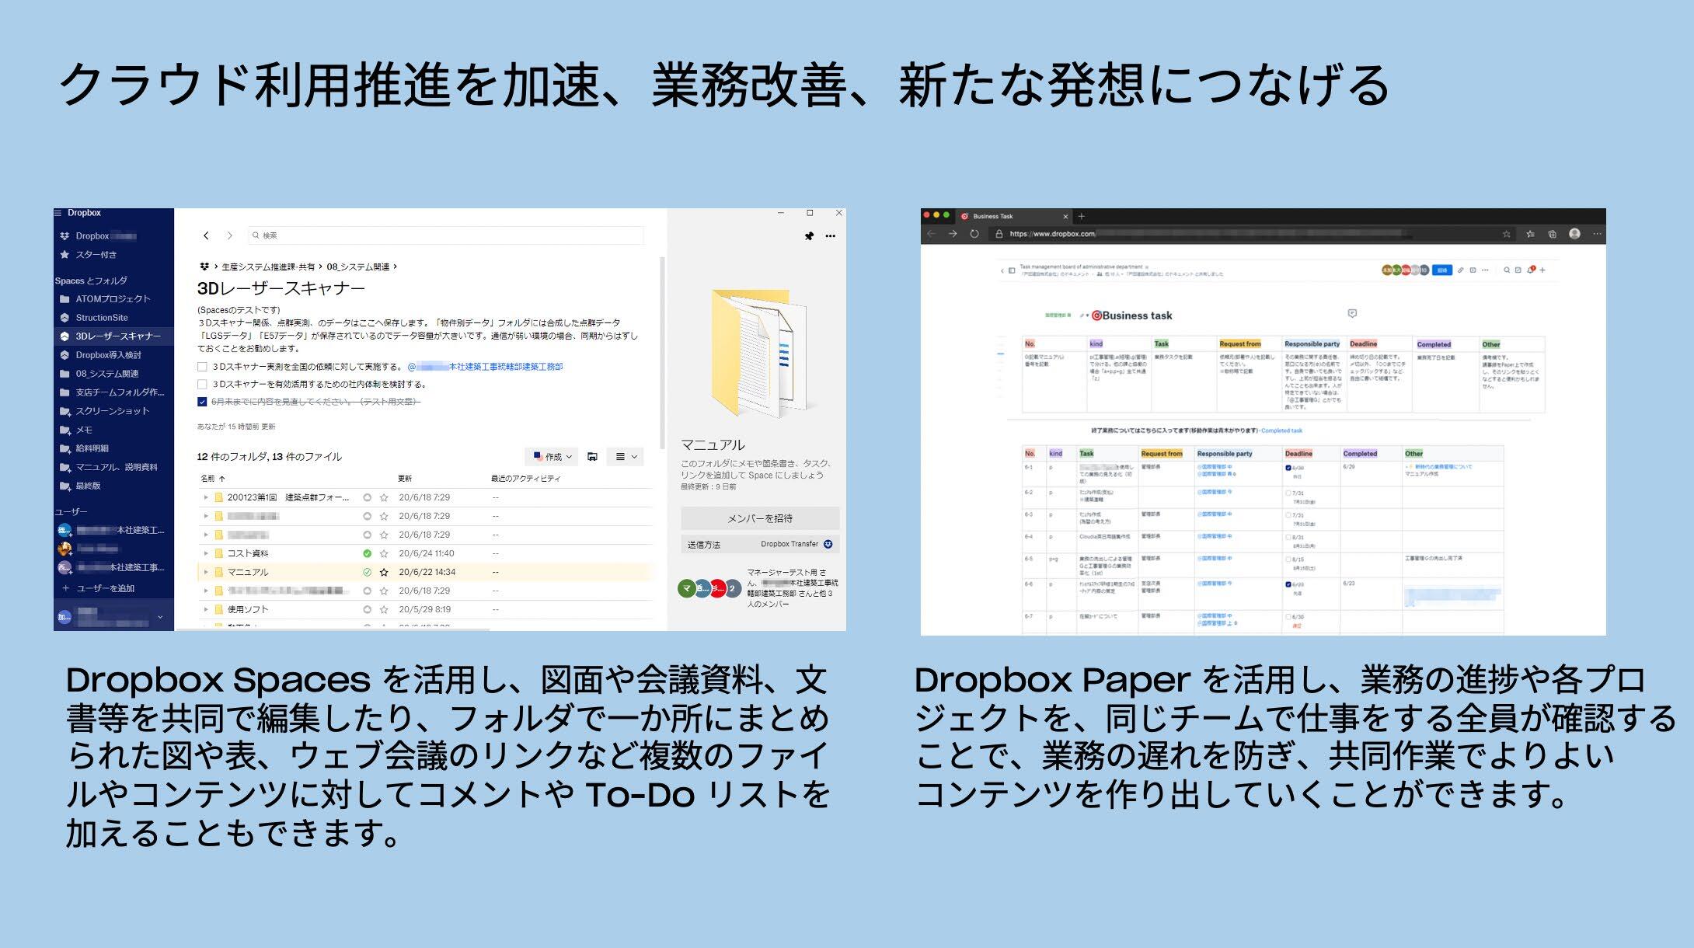
Task: Pin the マニュアル folder with the pin icon
Action: tap(809, 236)
